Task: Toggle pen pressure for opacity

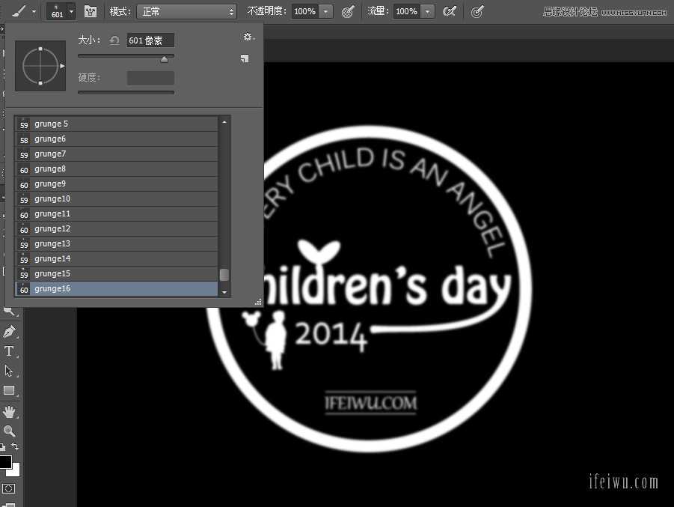Action: 348,11
